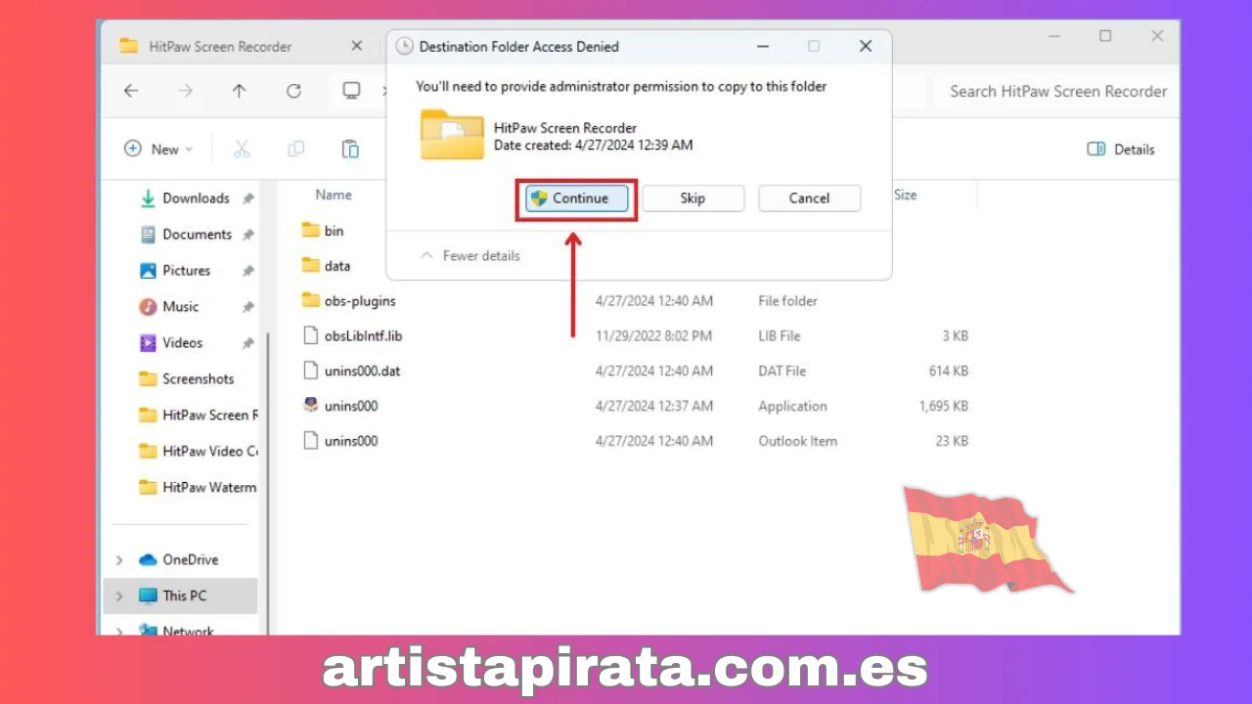Sort files by the Size column
Image resolution: width=1252 pixels, height=704 pixels.
[x=905, y=196]
